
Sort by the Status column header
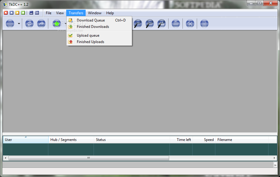click(x=132, y=139)
